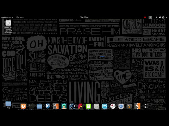Launch Metasploit shield icon in dock
Image resolution: width=169 pixels, height=126 pixels.
(x=48, y=106)
